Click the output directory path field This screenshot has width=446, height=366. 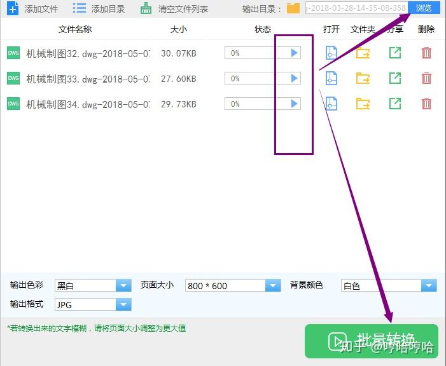(357, 8)
